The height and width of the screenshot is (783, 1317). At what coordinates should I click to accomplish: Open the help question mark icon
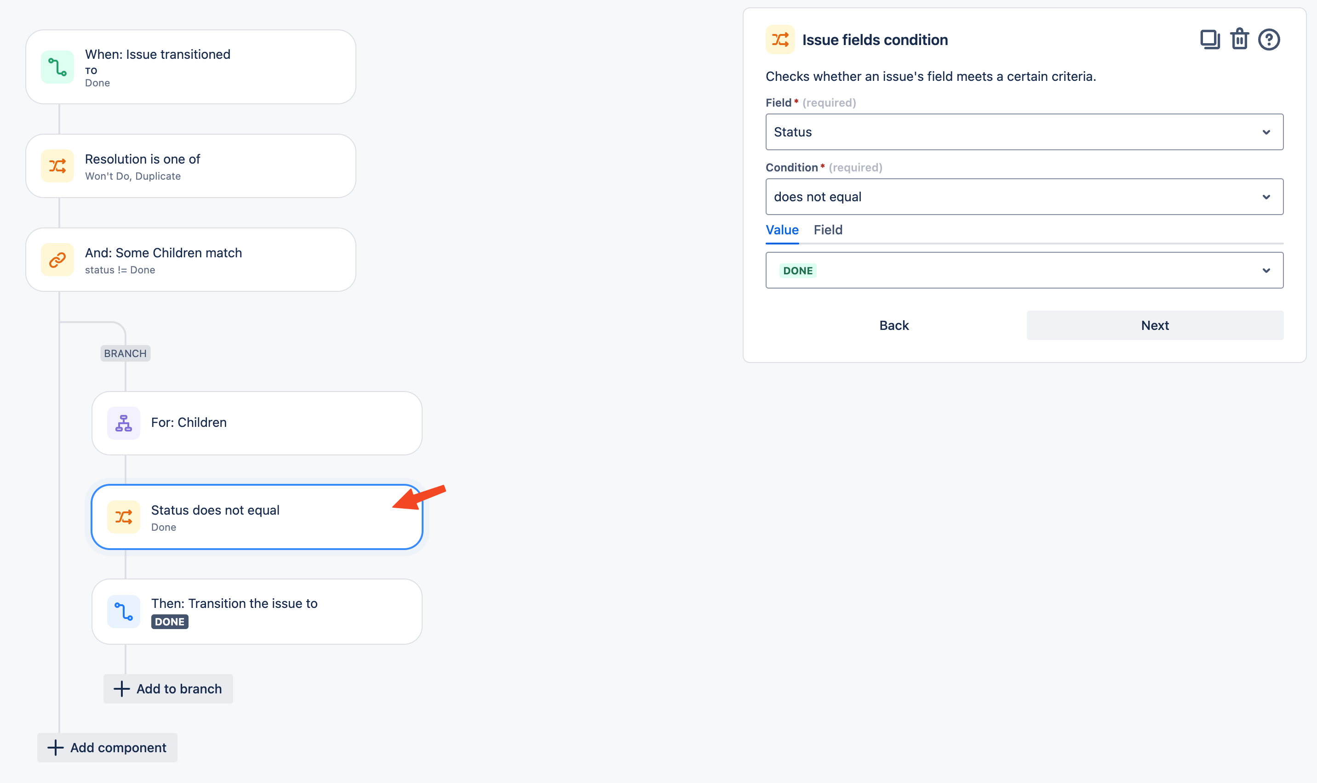coord(1268,40)
